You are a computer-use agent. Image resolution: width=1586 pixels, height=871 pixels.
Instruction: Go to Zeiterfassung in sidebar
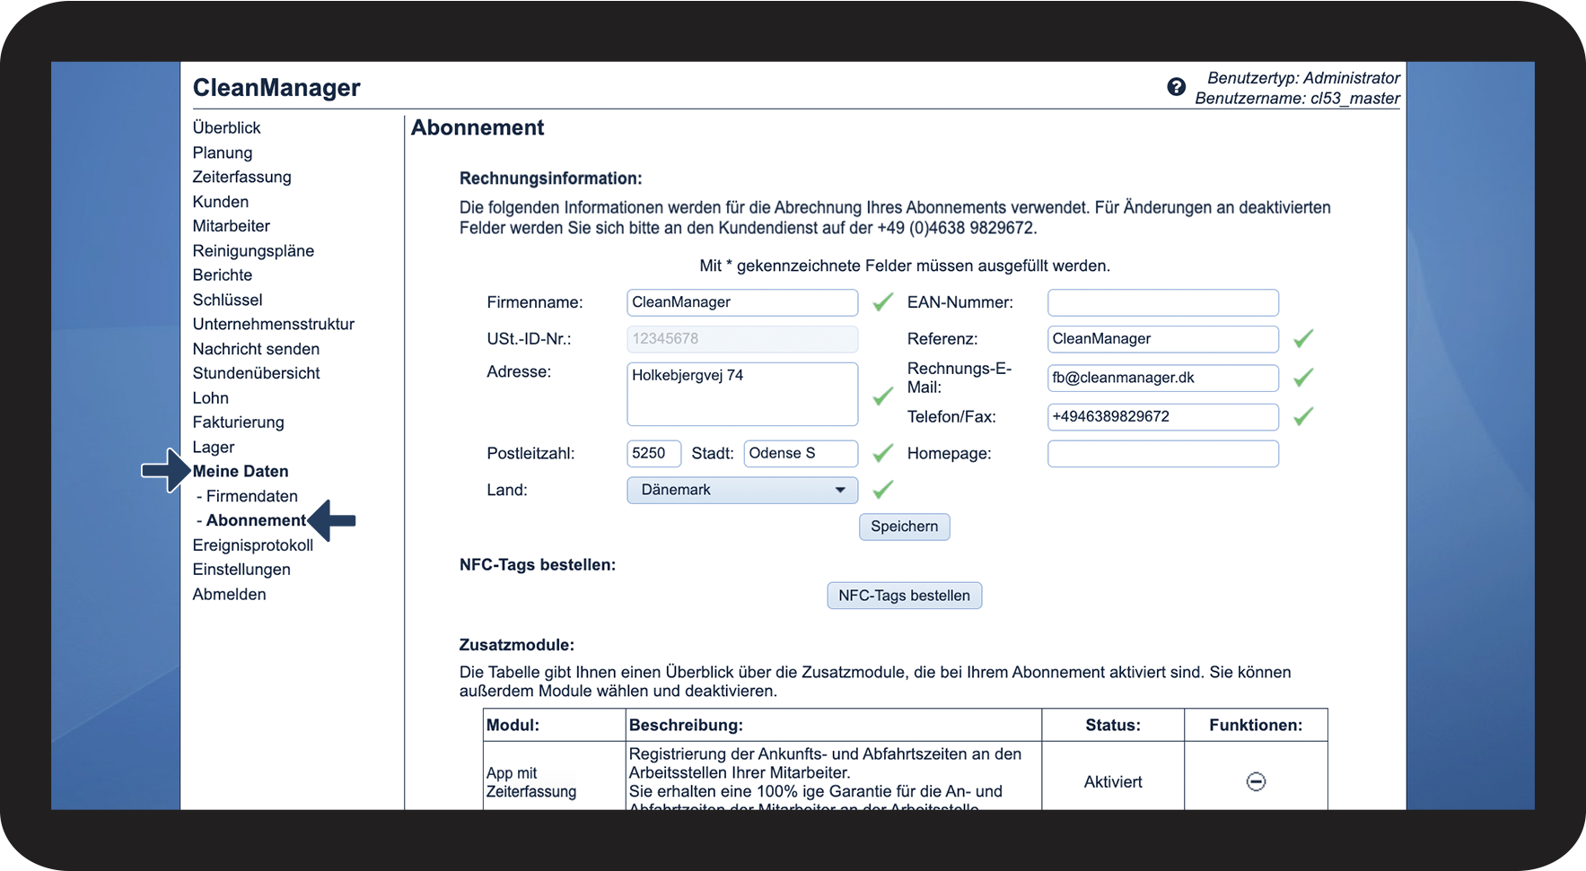click(x=241, y=177)
